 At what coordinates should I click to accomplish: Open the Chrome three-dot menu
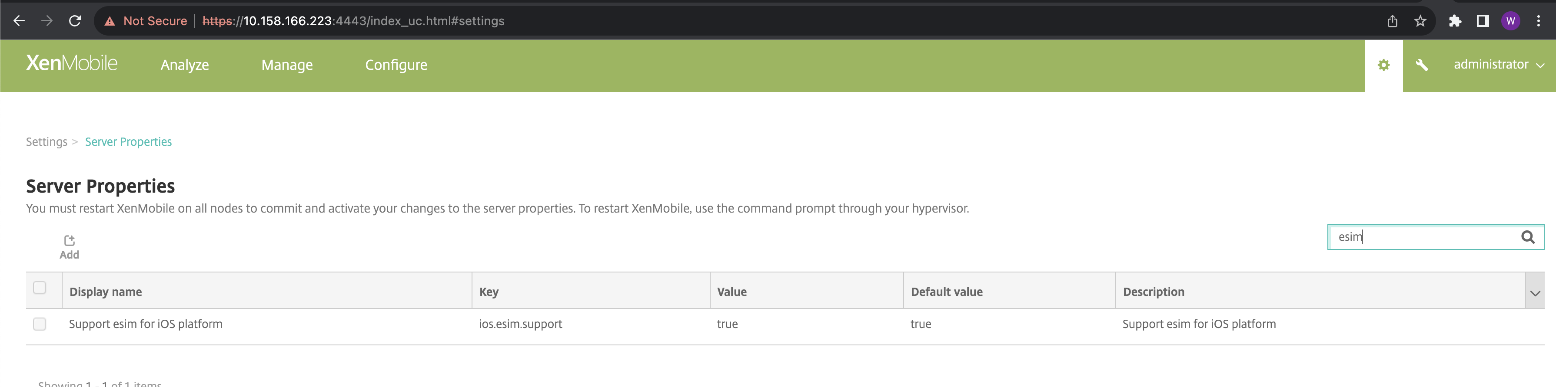point(1538,21)
